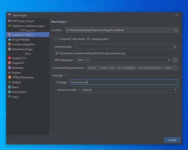Browse for project Location folder
This screenshot has height=150, width=188.
176,30
